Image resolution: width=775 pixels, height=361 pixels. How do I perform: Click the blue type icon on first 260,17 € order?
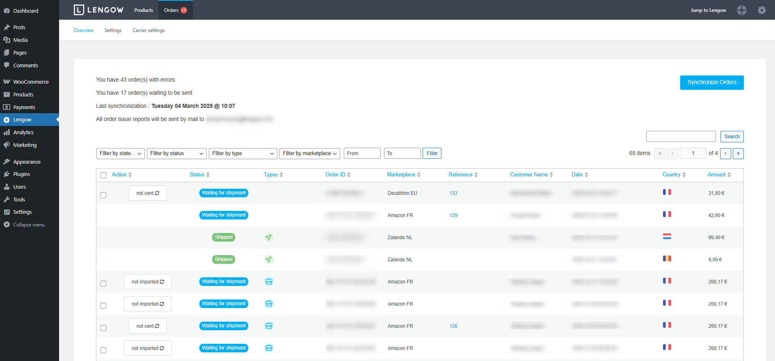[x=269, y=282]
